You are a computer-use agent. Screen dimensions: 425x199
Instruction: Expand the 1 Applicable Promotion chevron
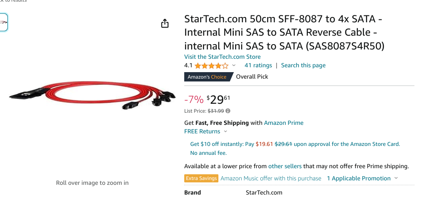(x=396, y=178)
